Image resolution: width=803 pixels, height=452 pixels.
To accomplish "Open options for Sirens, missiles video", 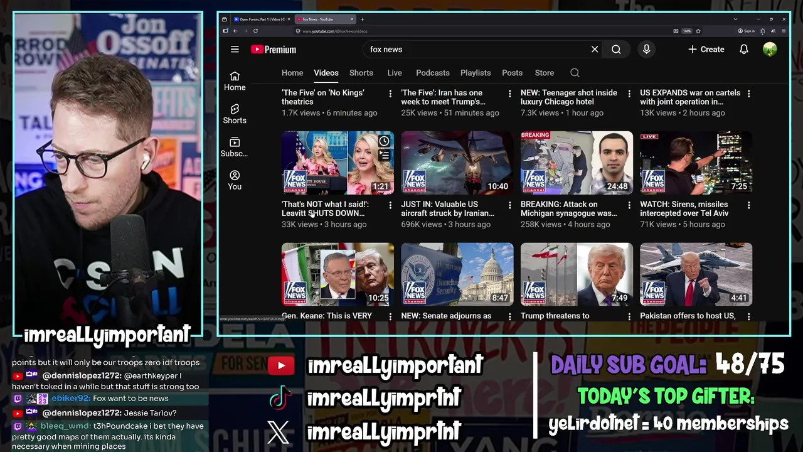I will point(748,205).
